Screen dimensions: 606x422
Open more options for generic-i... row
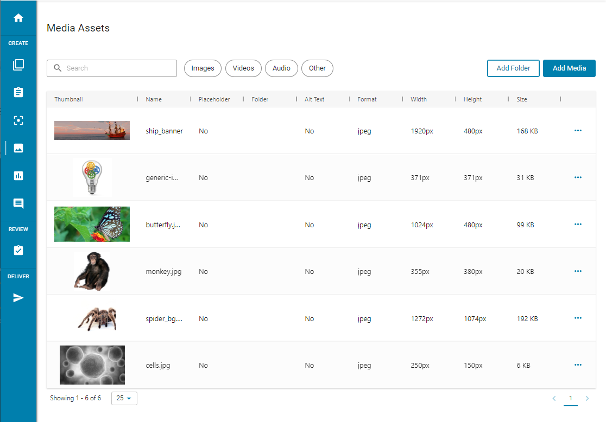click(578, 177)
